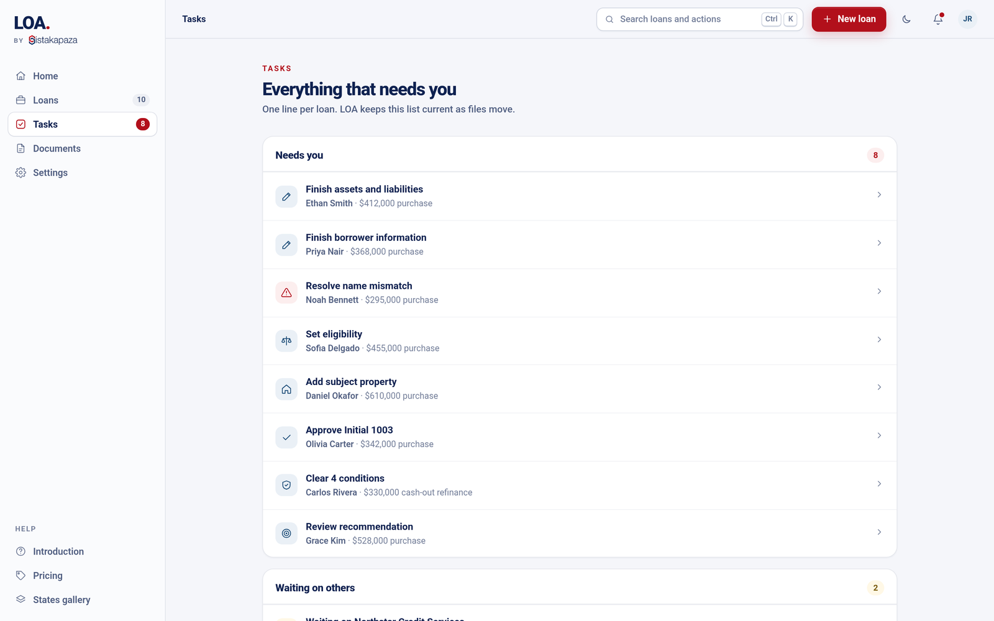
Task: Open Documents from the sidebar
Action: click(x=82, y=148)
